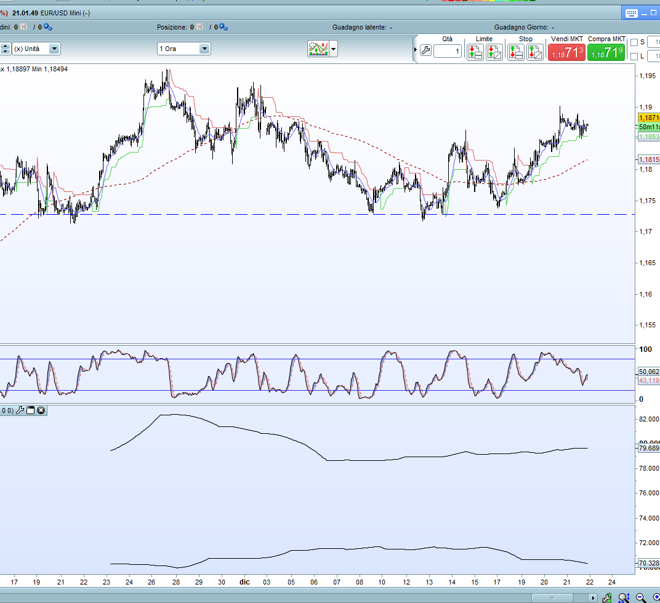Click the zoom autoscale magnifier with arrows
This screenshot has height=603, width=660.
(x=624, y=597)
